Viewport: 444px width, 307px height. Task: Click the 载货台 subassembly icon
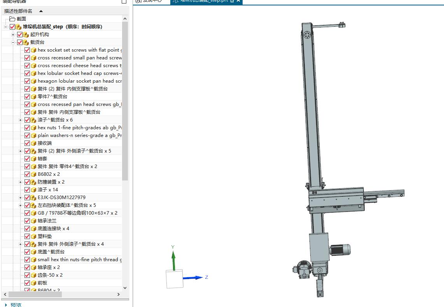26,42
